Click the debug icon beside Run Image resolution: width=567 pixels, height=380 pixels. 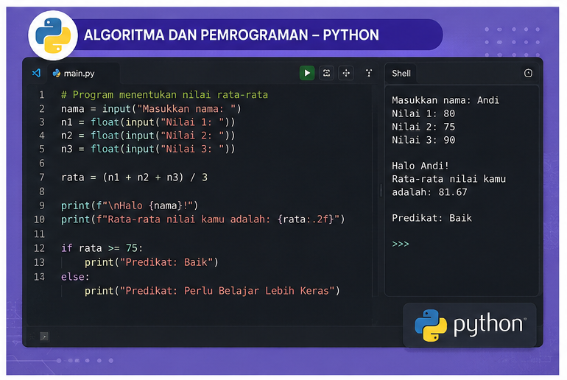326,73
